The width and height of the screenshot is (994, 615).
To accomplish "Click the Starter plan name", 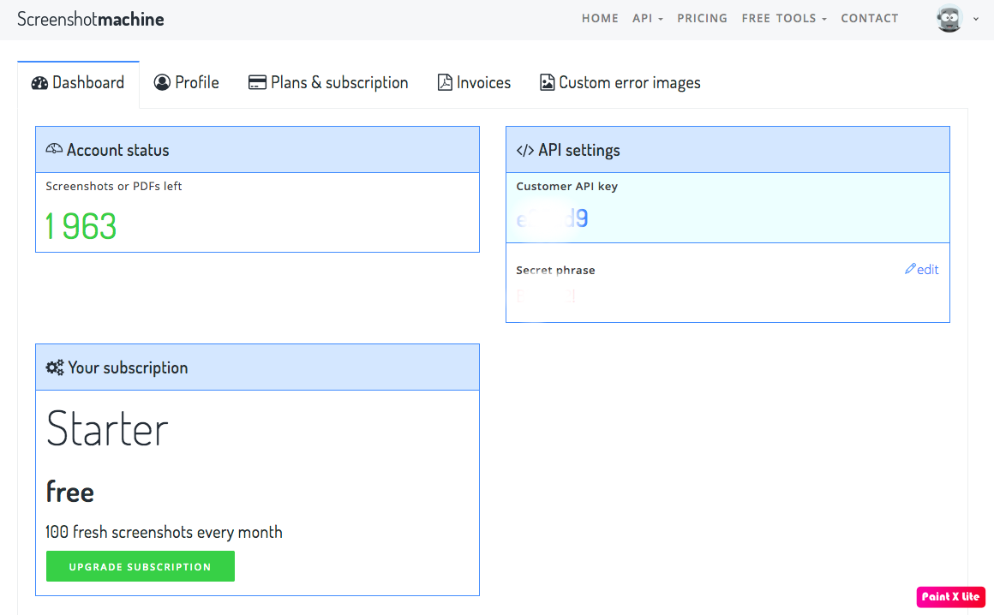I will click(107, 429).
